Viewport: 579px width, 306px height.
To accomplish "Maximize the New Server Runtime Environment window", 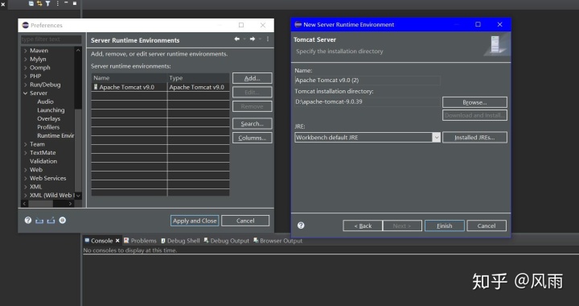I will pos(478,24).
